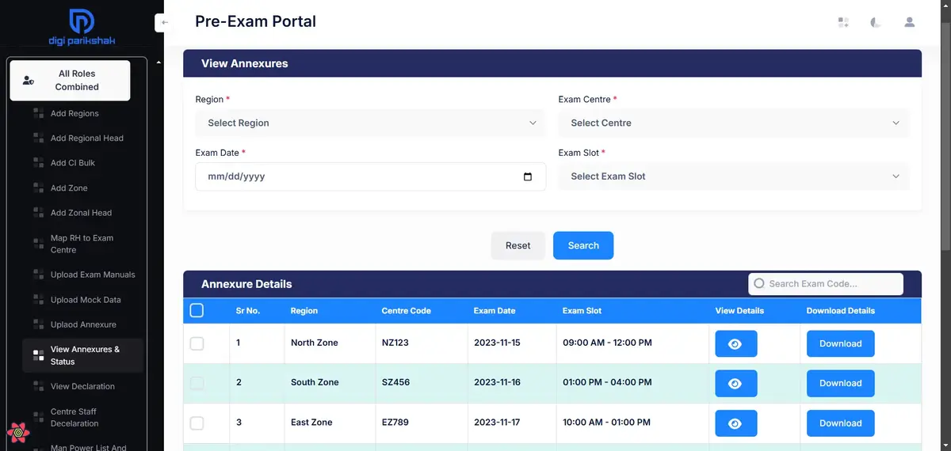
Task: Click the sidebar scroll-up arrow
Action: pos(157,62)
